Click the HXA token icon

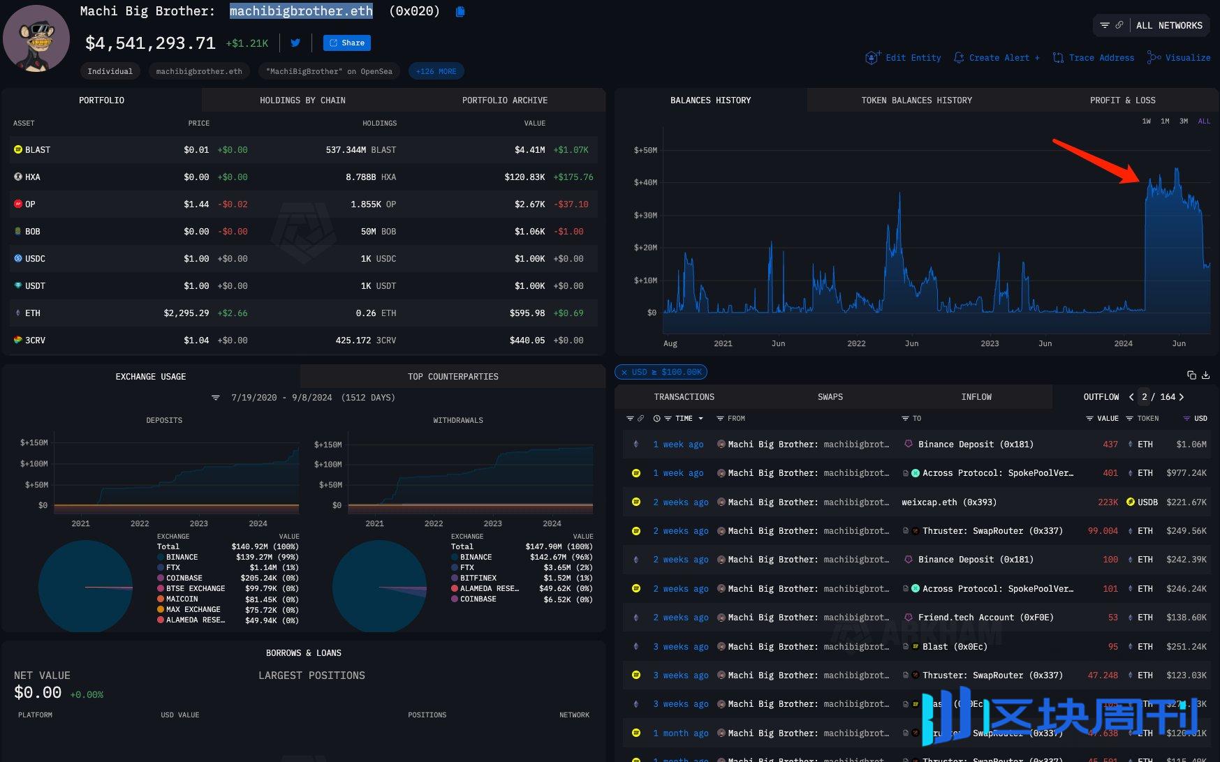(18, 177)
